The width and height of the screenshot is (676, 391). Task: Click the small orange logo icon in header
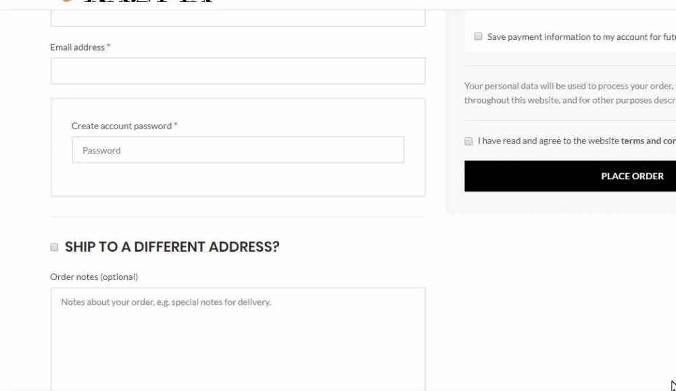pos(67,1)
